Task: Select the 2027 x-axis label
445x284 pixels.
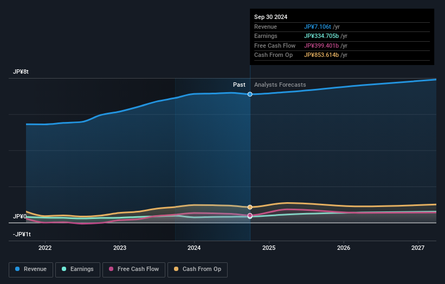Action: 418,248
